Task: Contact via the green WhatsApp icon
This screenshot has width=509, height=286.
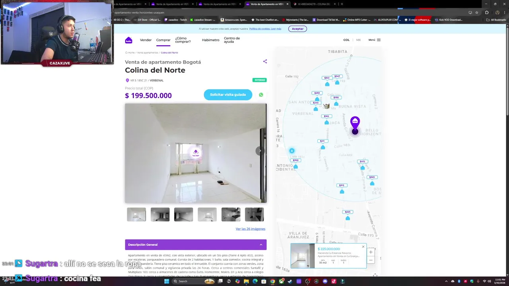Action: (261, 95)
